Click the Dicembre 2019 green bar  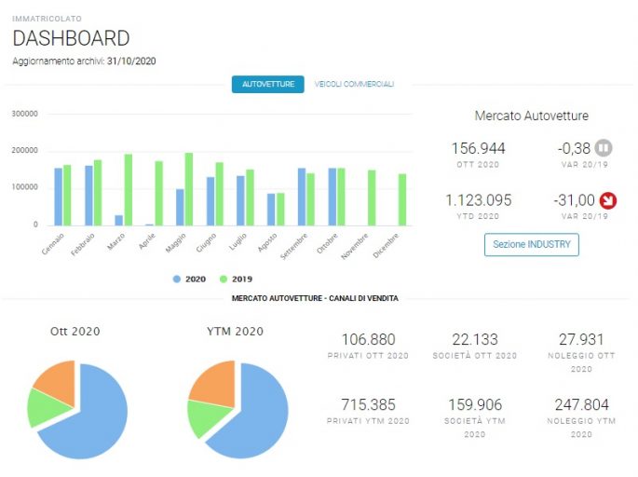[402, 199]
